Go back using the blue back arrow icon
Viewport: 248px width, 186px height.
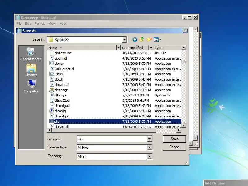[x=135, y=39]
